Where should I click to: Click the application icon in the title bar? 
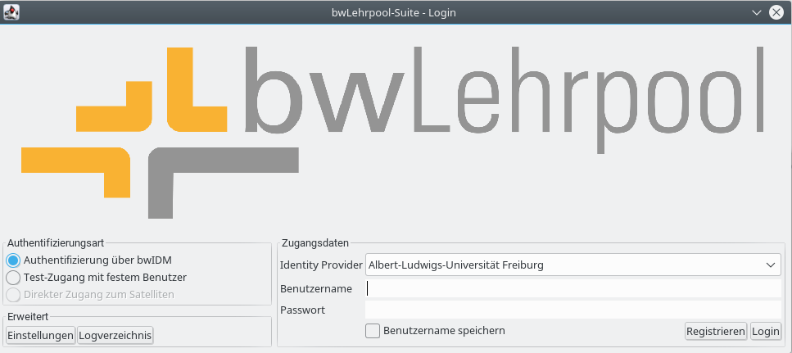12,12
